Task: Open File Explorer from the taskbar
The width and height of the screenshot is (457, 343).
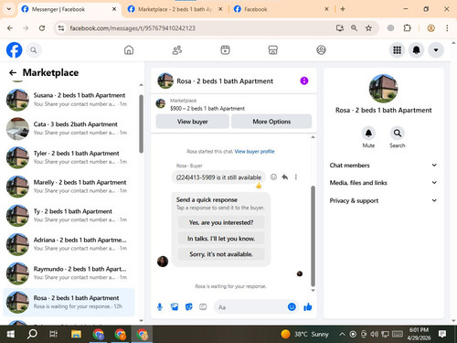Action: (76, 334)
